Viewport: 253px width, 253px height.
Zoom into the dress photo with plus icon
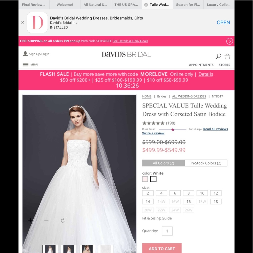30,220
